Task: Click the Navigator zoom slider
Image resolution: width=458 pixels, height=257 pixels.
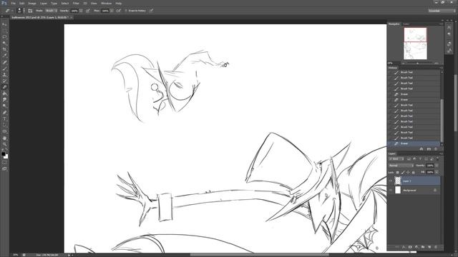Action: (x=418, y=64)
